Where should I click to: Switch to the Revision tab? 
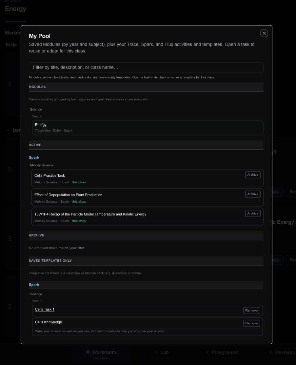click(282, 354)
